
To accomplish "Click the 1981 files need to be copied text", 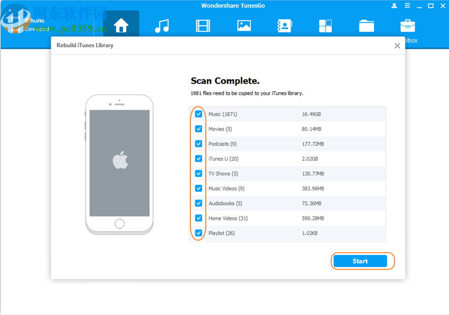I will [247, 94].
